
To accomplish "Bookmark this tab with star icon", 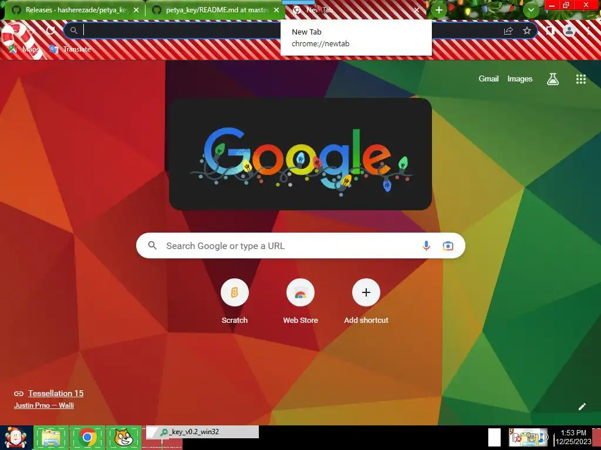I will [x=527, y=30].
